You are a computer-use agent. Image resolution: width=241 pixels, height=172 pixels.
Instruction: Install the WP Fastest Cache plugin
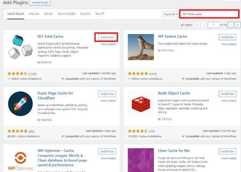pos(228,37)
